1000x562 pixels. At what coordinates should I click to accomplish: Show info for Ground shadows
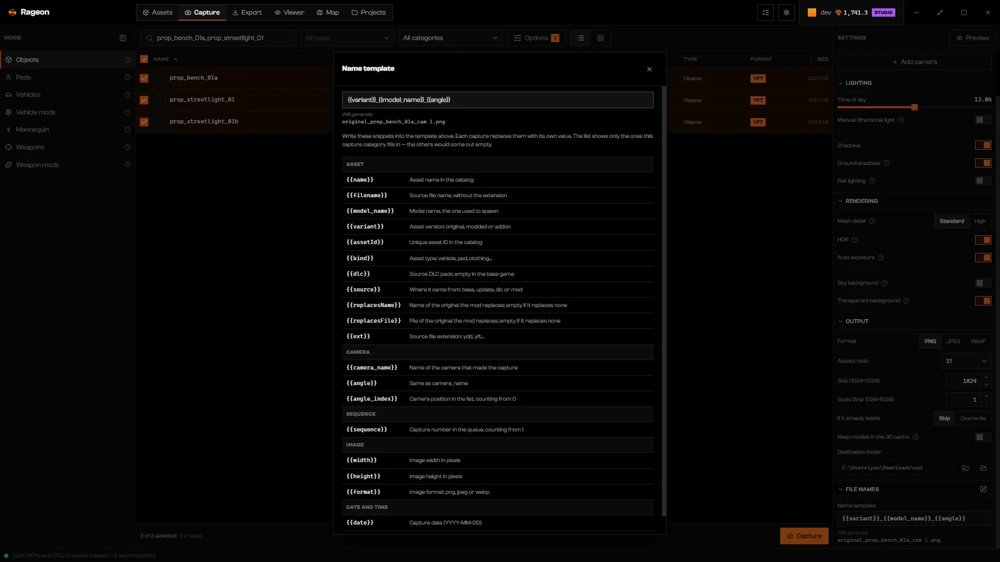coord(886,163)
